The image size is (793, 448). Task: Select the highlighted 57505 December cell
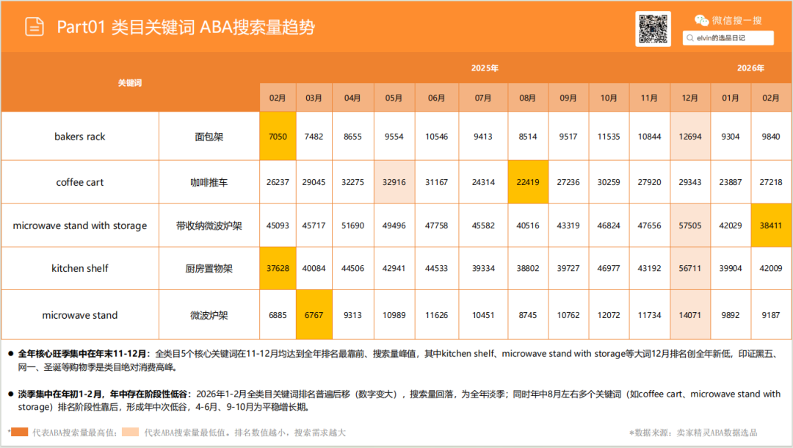tap(690, 225)
